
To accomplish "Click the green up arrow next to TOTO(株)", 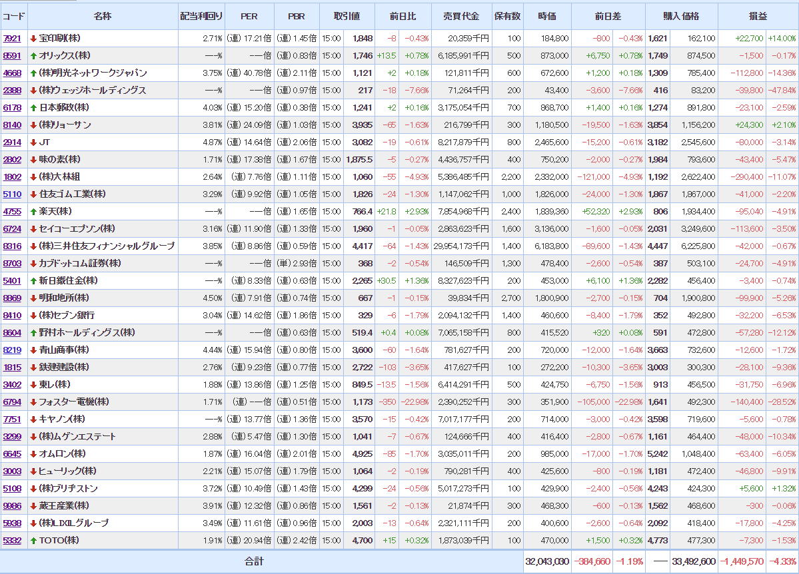I will pyautogui.click(x=33, y=541).
